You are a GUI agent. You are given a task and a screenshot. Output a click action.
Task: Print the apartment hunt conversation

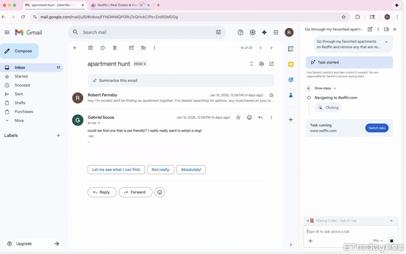pos(261,64)
